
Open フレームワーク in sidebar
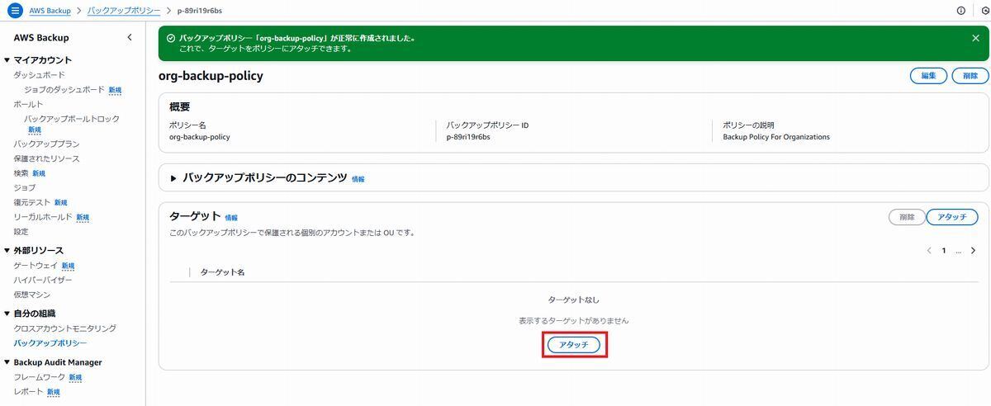coord(40,377)
